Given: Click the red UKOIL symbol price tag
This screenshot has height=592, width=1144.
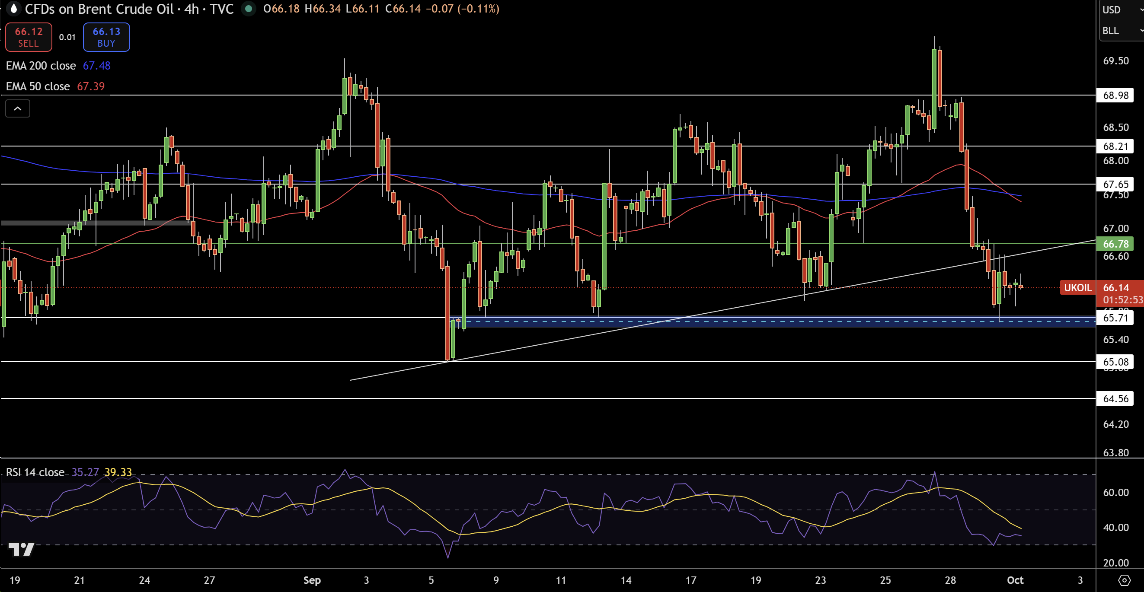Looking at the screenshot, I should (1077, 287).
